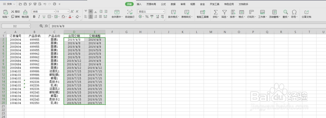Click the fill color paint bucket swatch
Viewport: 326px width, 118px height.
[x=63, y=17]
